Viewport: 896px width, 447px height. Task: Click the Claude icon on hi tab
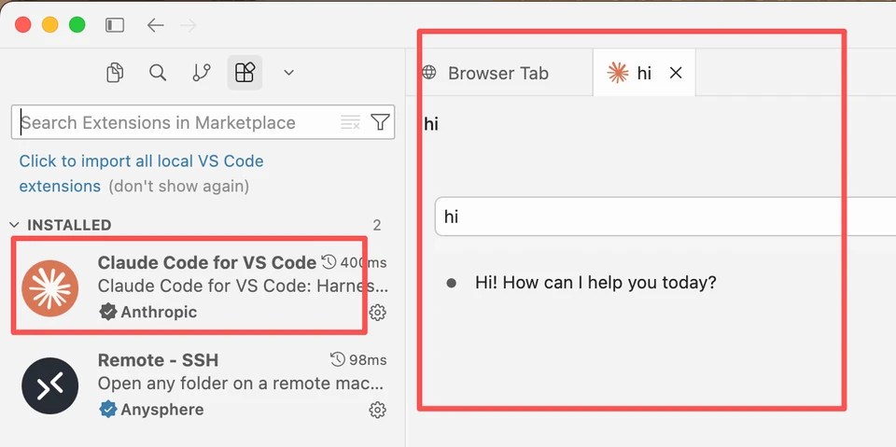(x=618, y=73)
